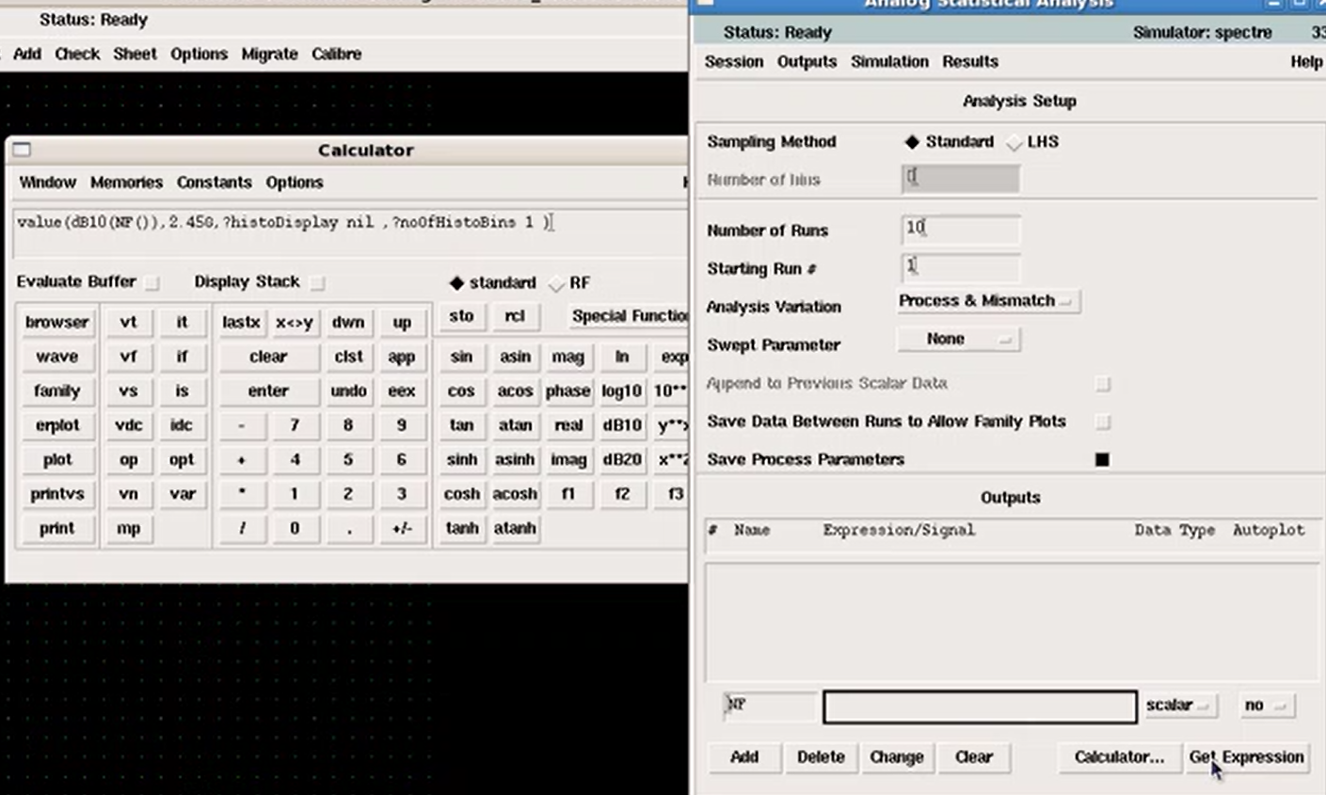1326x795 pixels.
Task: Toggle Save Process Parameters checkbox
Action: [1102, 459]
